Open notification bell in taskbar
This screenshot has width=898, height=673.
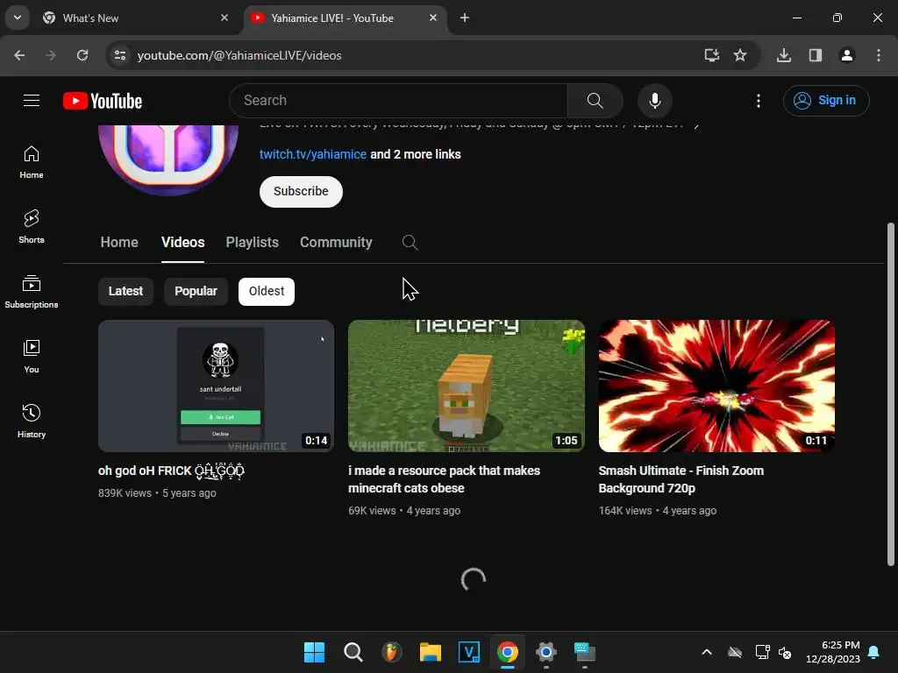[x=874, y=652]
